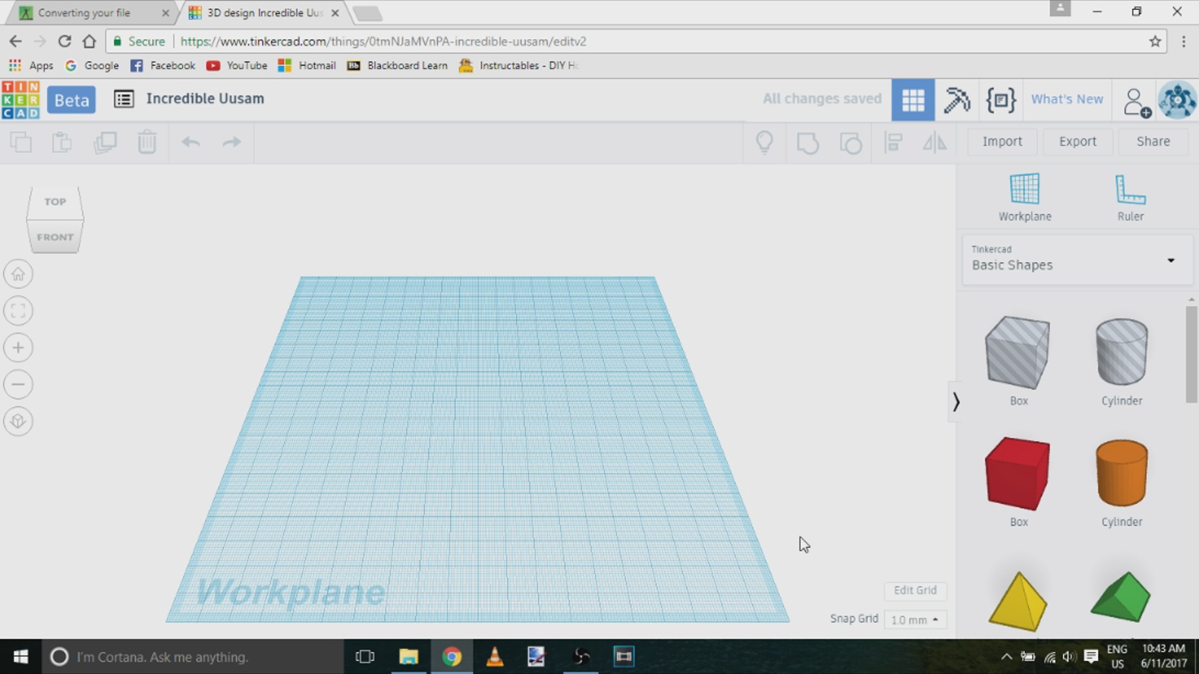
Task: Close the Converting your file tab
Action: pyautogui.click(x=165, y=12)
